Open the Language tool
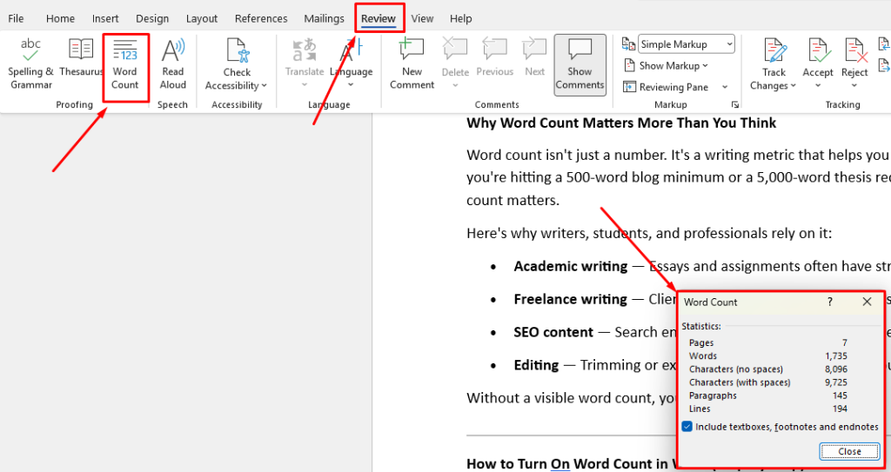 352,57
